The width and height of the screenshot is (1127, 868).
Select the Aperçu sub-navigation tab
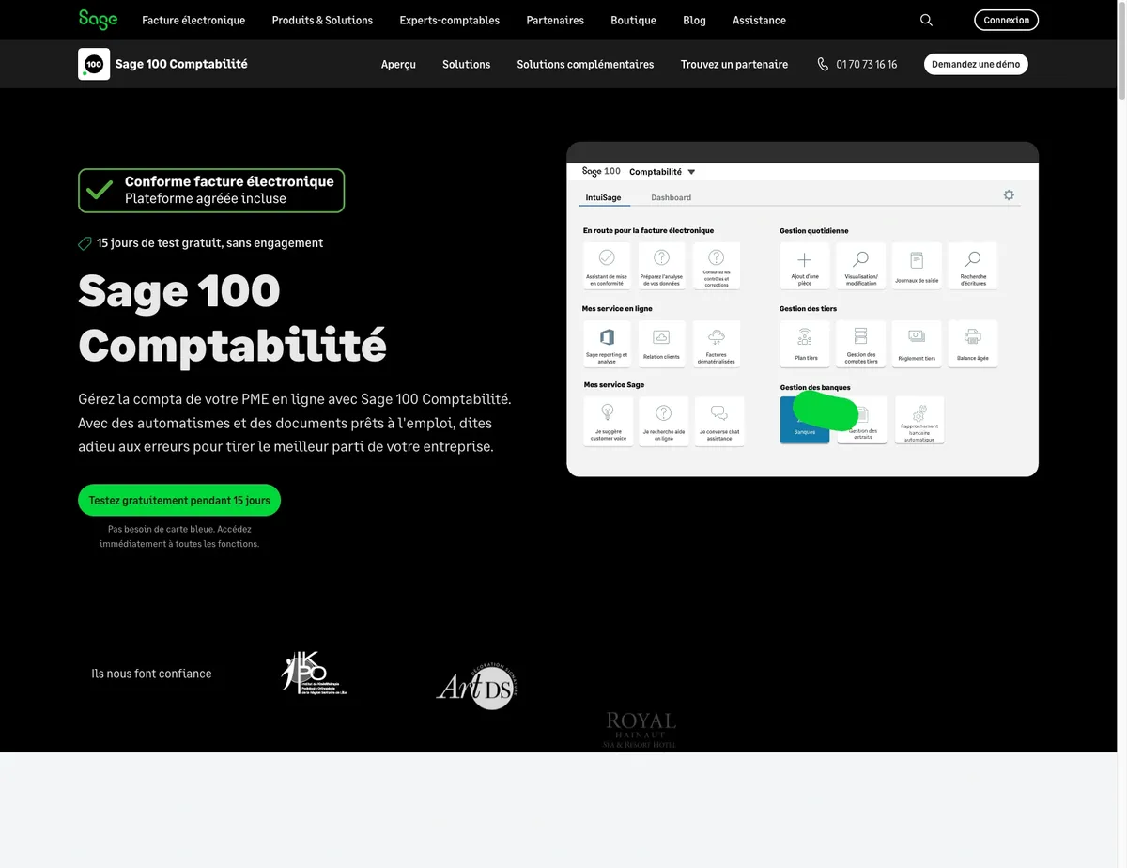tap(398, 64)
